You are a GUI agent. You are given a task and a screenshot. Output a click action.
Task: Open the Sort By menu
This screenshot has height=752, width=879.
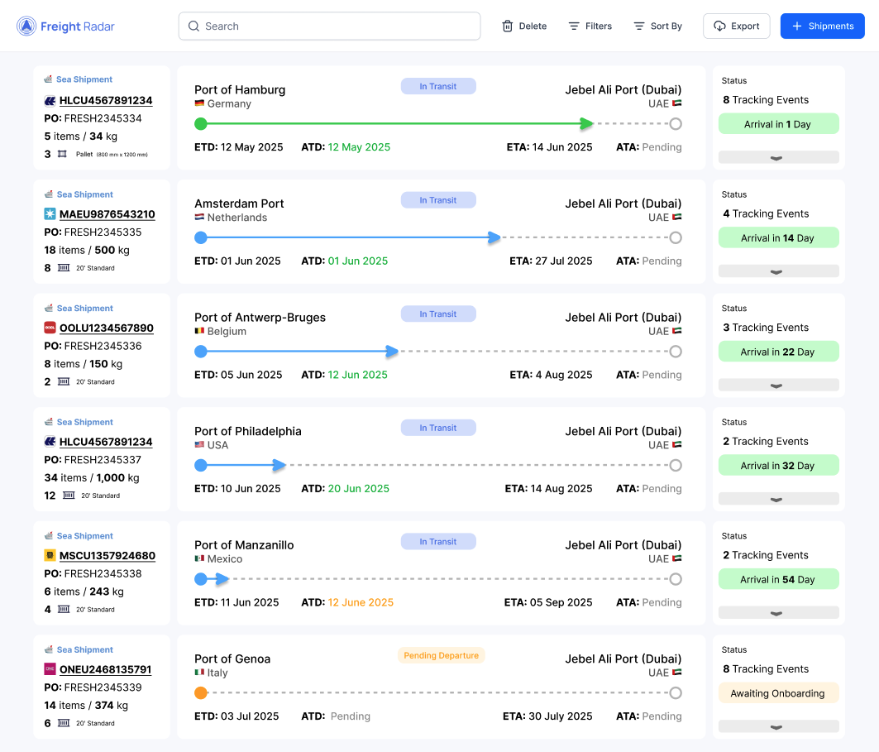[657, 26]
